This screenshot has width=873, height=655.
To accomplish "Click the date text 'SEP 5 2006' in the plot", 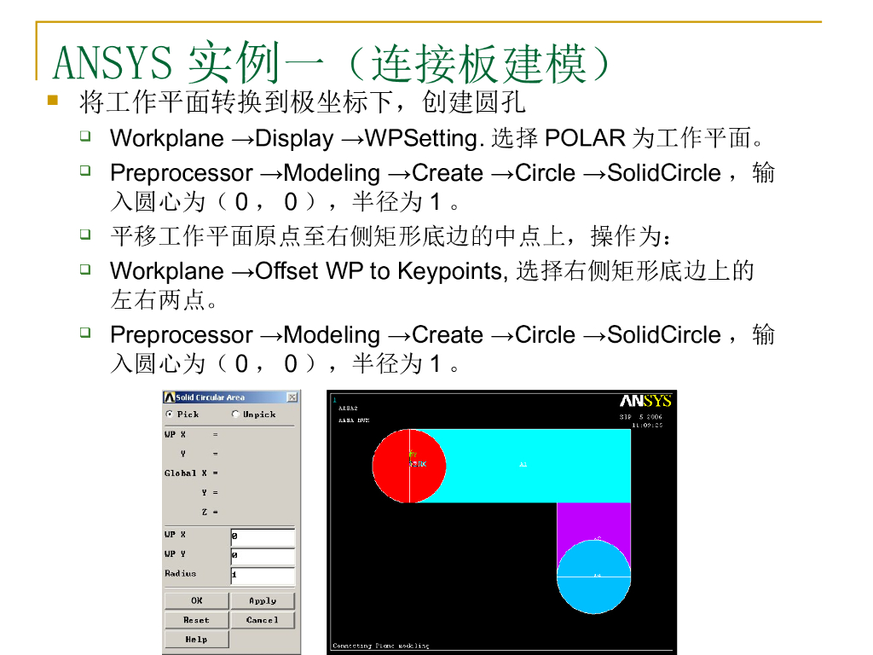I will (x=641, y=416).
